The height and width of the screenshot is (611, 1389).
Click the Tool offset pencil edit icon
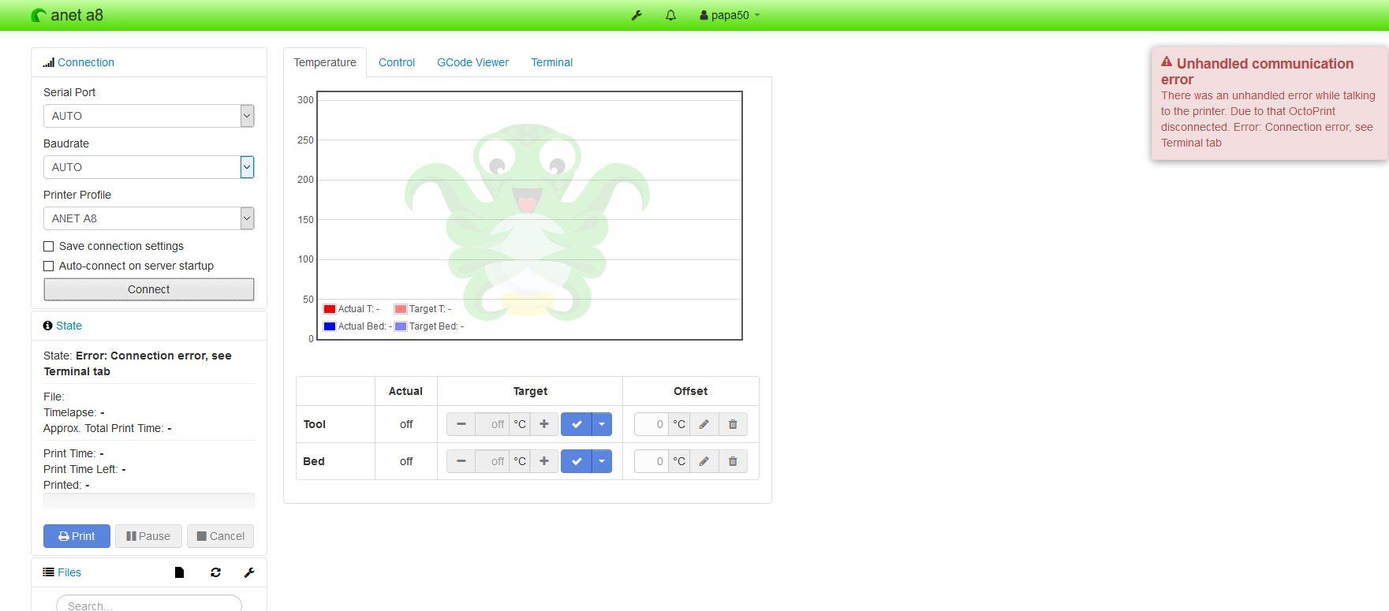(x=704, y=424)
